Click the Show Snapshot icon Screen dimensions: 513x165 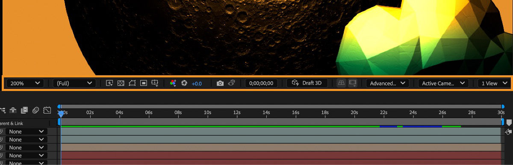click(x=232, y=83)
